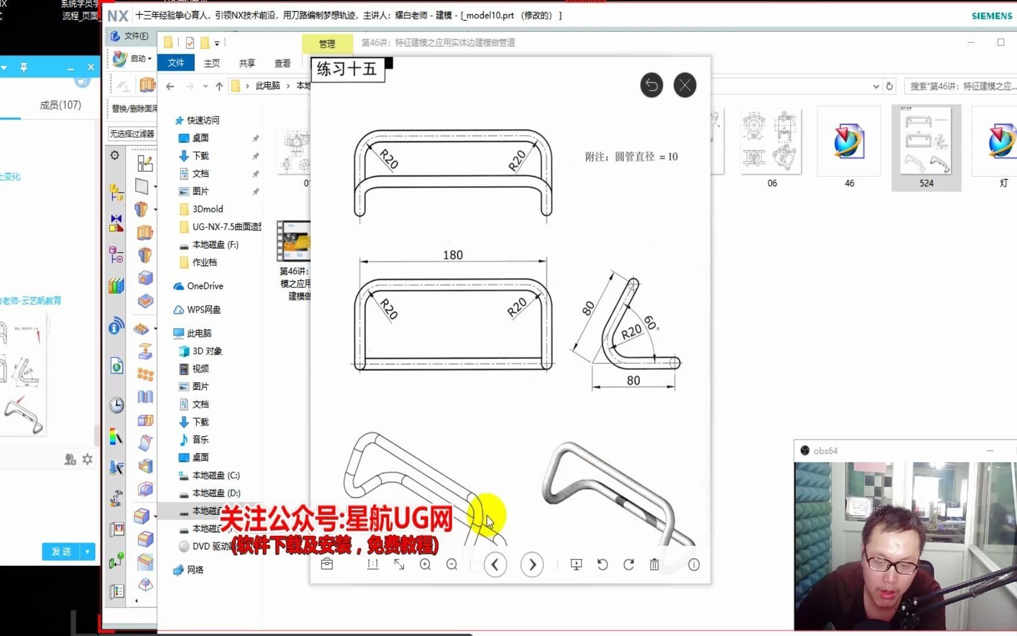The width and height of the screenshot is (1017, 636).
Task: Rotate the image clockwise in photo viewer
Action: (628, 564)
